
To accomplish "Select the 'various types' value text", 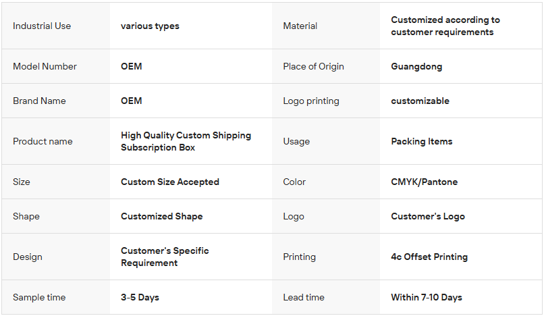I will tap(150, 26).
